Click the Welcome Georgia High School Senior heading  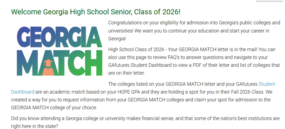point(95,12)
